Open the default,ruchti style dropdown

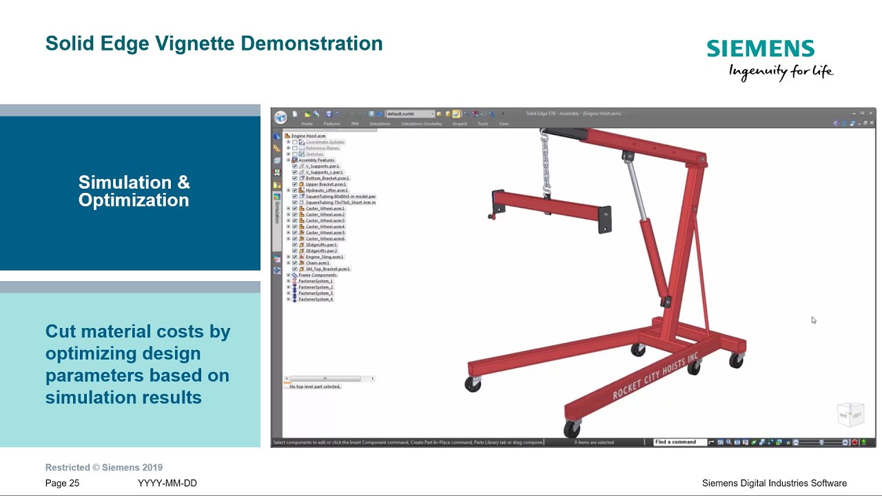click(x=410, y=114)
